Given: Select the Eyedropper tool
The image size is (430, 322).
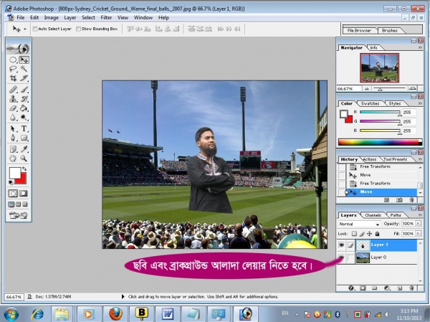Looking at the screenshot, I should click(x=24, y=148).
